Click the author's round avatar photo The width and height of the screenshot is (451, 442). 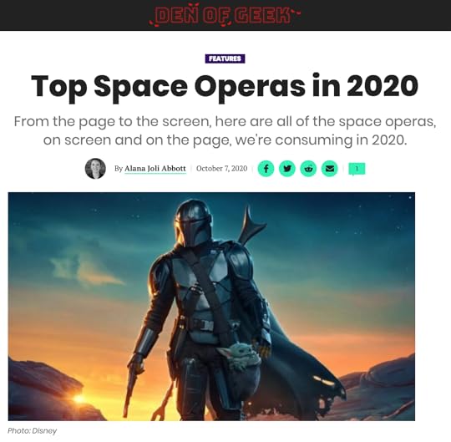[95, 169]
